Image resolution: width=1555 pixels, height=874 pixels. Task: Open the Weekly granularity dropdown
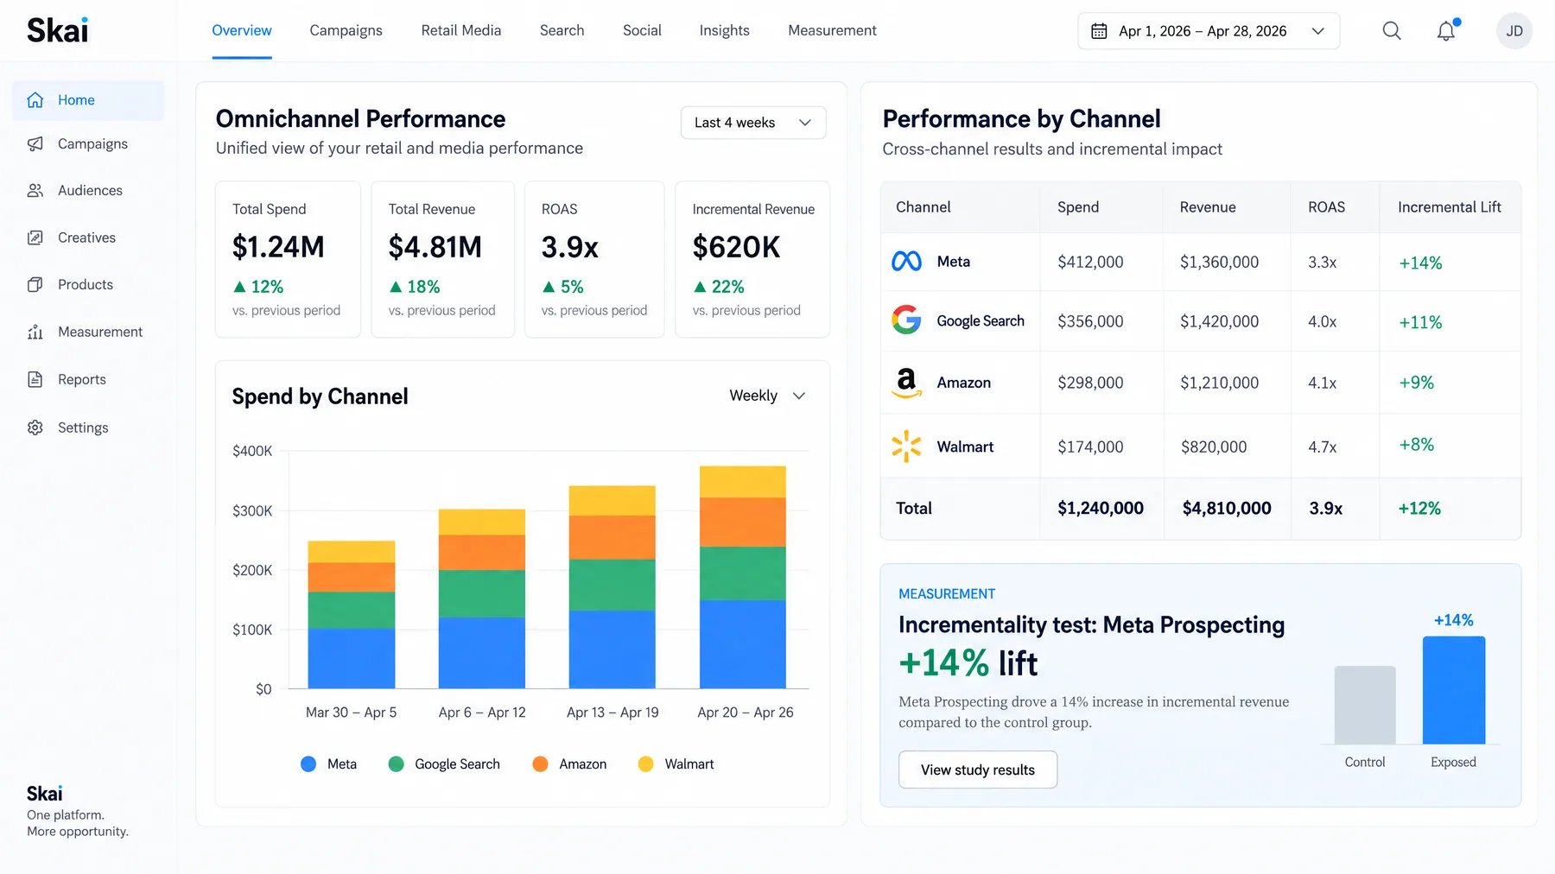(x=767, y=396)
